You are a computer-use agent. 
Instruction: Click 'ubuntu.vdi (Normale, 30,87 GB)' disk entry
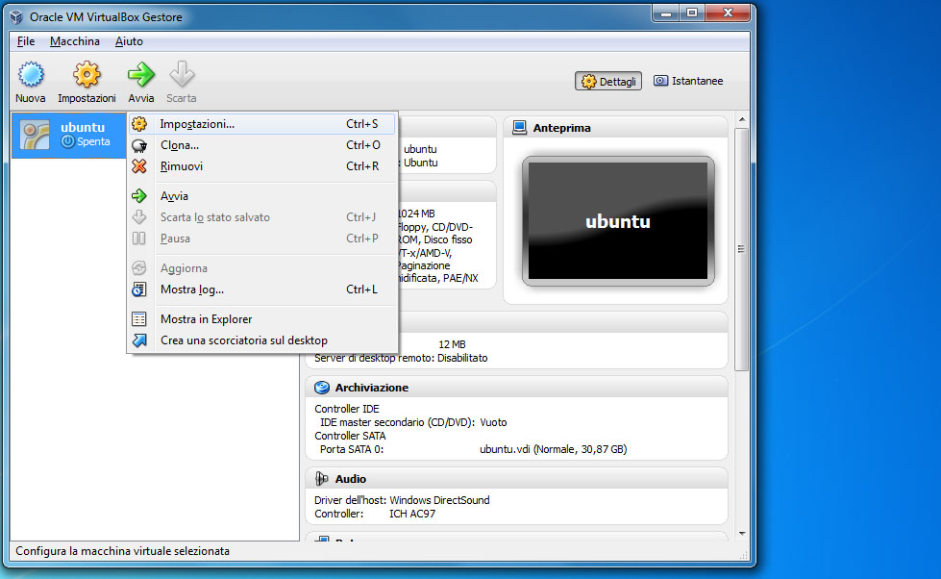point(554,449)
